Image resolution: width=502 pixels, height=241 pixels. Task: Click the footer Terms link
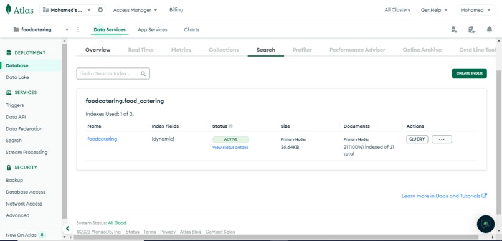(149, 232)
